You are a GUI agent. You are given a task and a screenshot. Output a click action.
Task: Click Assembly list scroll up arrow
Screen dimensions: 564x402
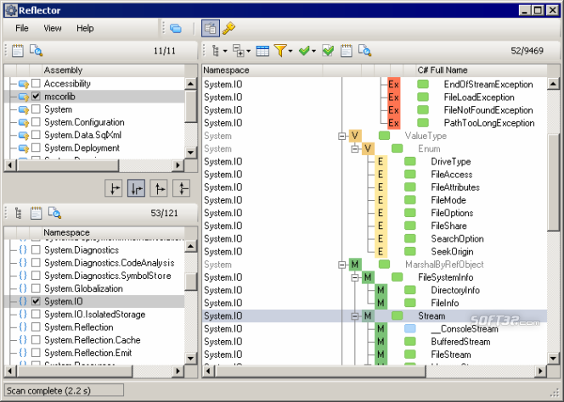[190, 84]
